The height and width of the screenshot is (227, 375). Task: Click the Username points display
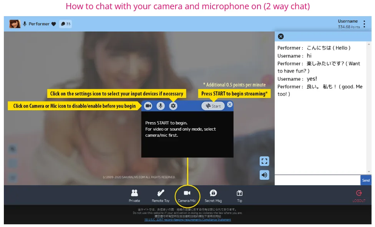(348, 24)
